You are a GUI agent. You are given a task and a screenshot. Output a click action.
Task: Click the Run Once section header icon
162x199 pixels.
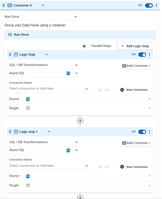(10, 35)
